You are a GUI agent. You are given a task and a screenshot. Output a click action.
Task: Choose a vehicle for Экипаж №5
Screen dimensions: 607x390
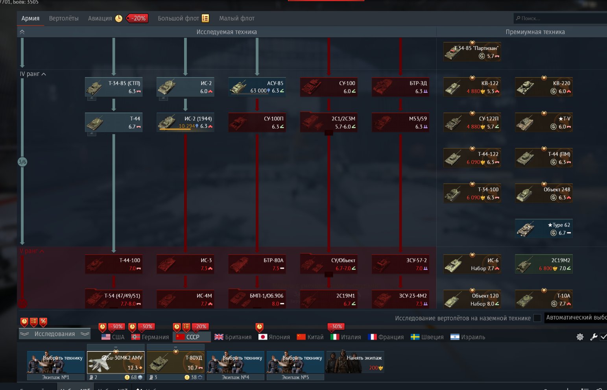point(295,362)
